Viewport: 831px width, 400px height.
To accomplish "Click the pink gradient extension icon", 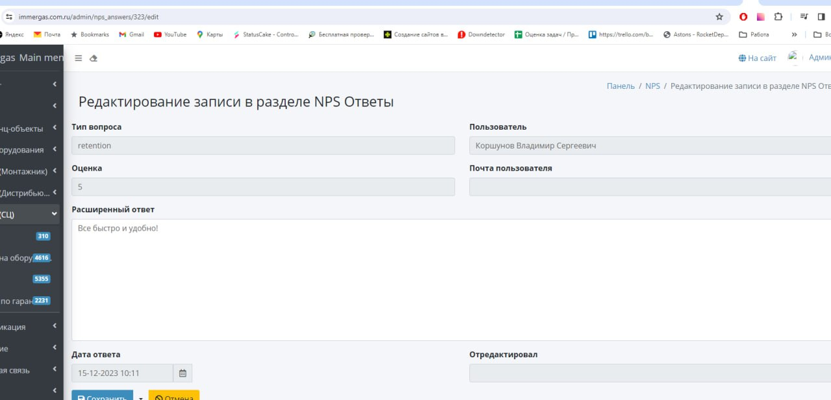I will coord(760,17).
